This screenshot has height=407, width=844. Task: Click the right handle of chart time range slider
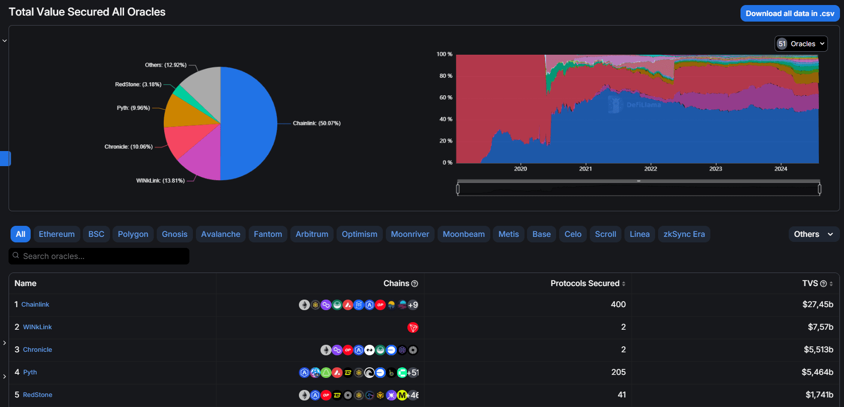(x=820, y=189)
